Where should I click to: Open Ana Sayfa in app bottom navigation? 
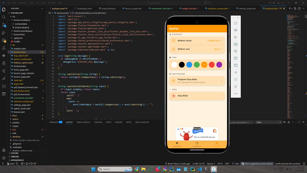coord(177,144)
